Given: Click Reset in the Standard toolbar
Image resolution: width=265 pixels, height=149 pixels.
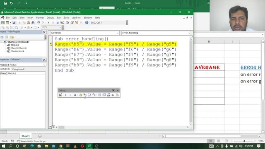Looking at the screenshot, I should (58, 22).
